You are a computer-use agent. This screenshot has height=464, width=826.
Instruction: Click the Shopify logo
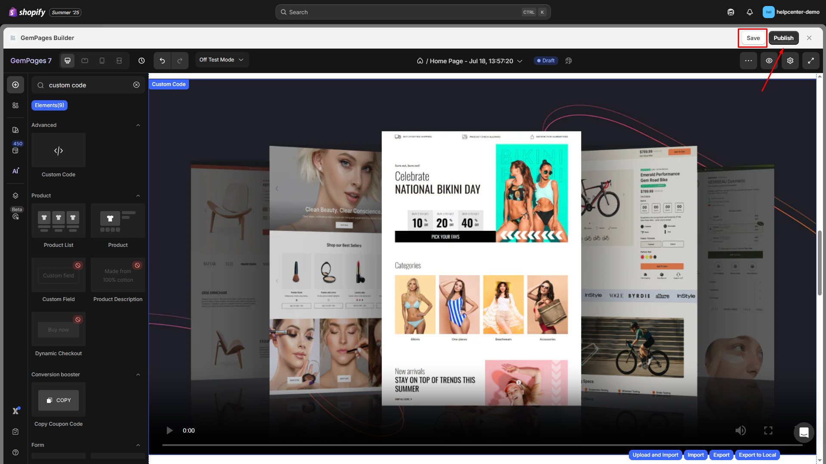pos(27,12)
